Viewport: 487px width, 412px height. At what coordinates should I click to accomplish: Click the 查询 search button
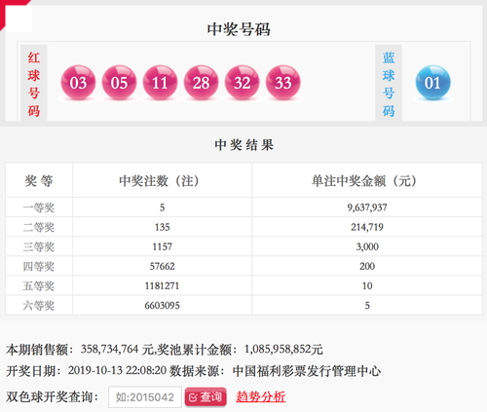(x=206, y=396)
